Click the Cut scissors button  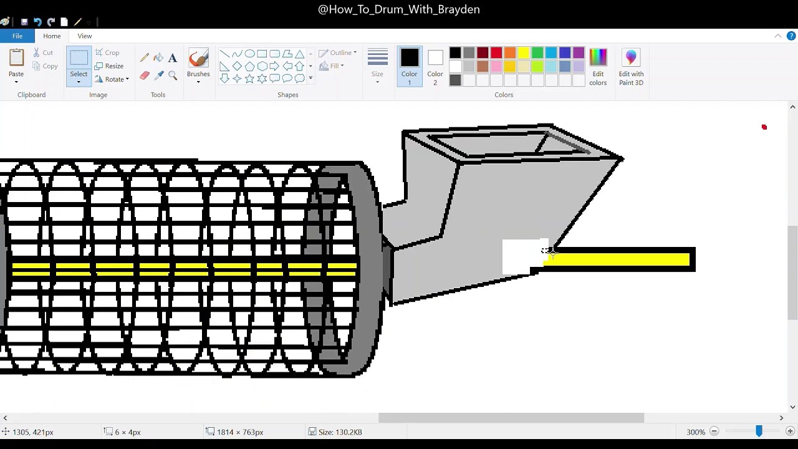pyautogui.click(x=43, y=52)
